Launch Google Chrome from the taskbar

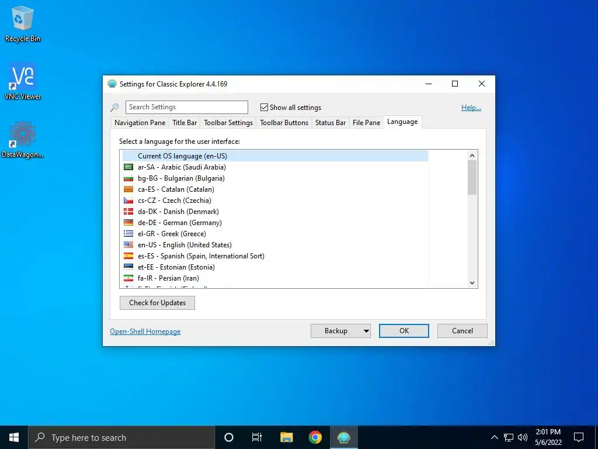[315, 437]
